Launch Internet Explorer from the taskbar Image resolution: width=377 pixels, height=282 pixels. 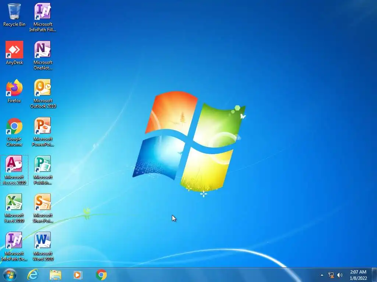[x=33, y=275]
